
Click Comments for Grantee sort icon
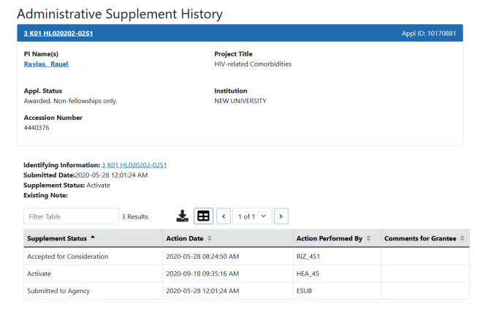(463, 238)
